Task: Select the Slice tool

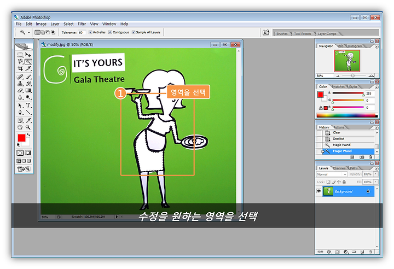Action: click(28, 68)
